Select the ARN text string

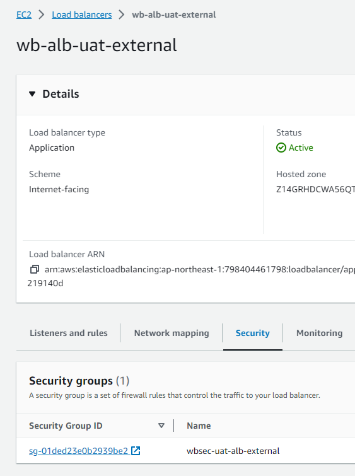click(199, 269)
